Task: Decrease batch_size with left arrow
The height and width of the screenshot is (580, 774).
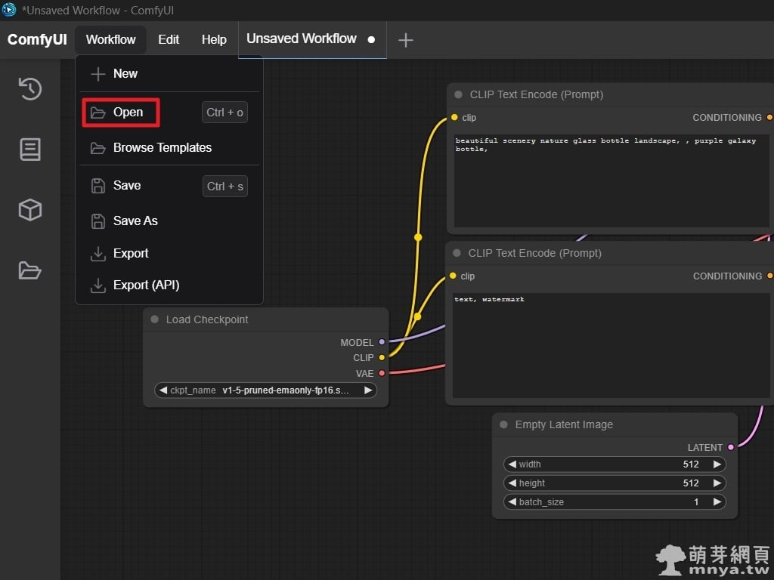Action: [x=512, y=502]
